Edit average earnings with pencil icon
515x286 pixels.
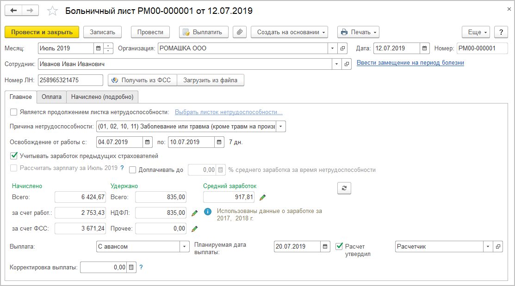tap(263, 197)
